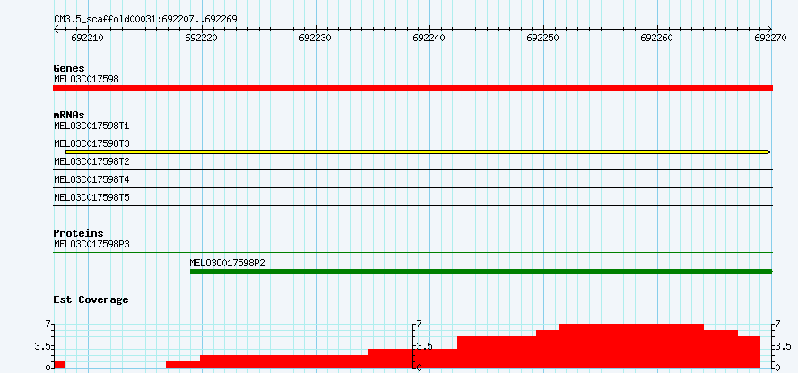Click the left arrow end of the ruler
Viewport: 798px width, 373px height.
click(56, 29)
